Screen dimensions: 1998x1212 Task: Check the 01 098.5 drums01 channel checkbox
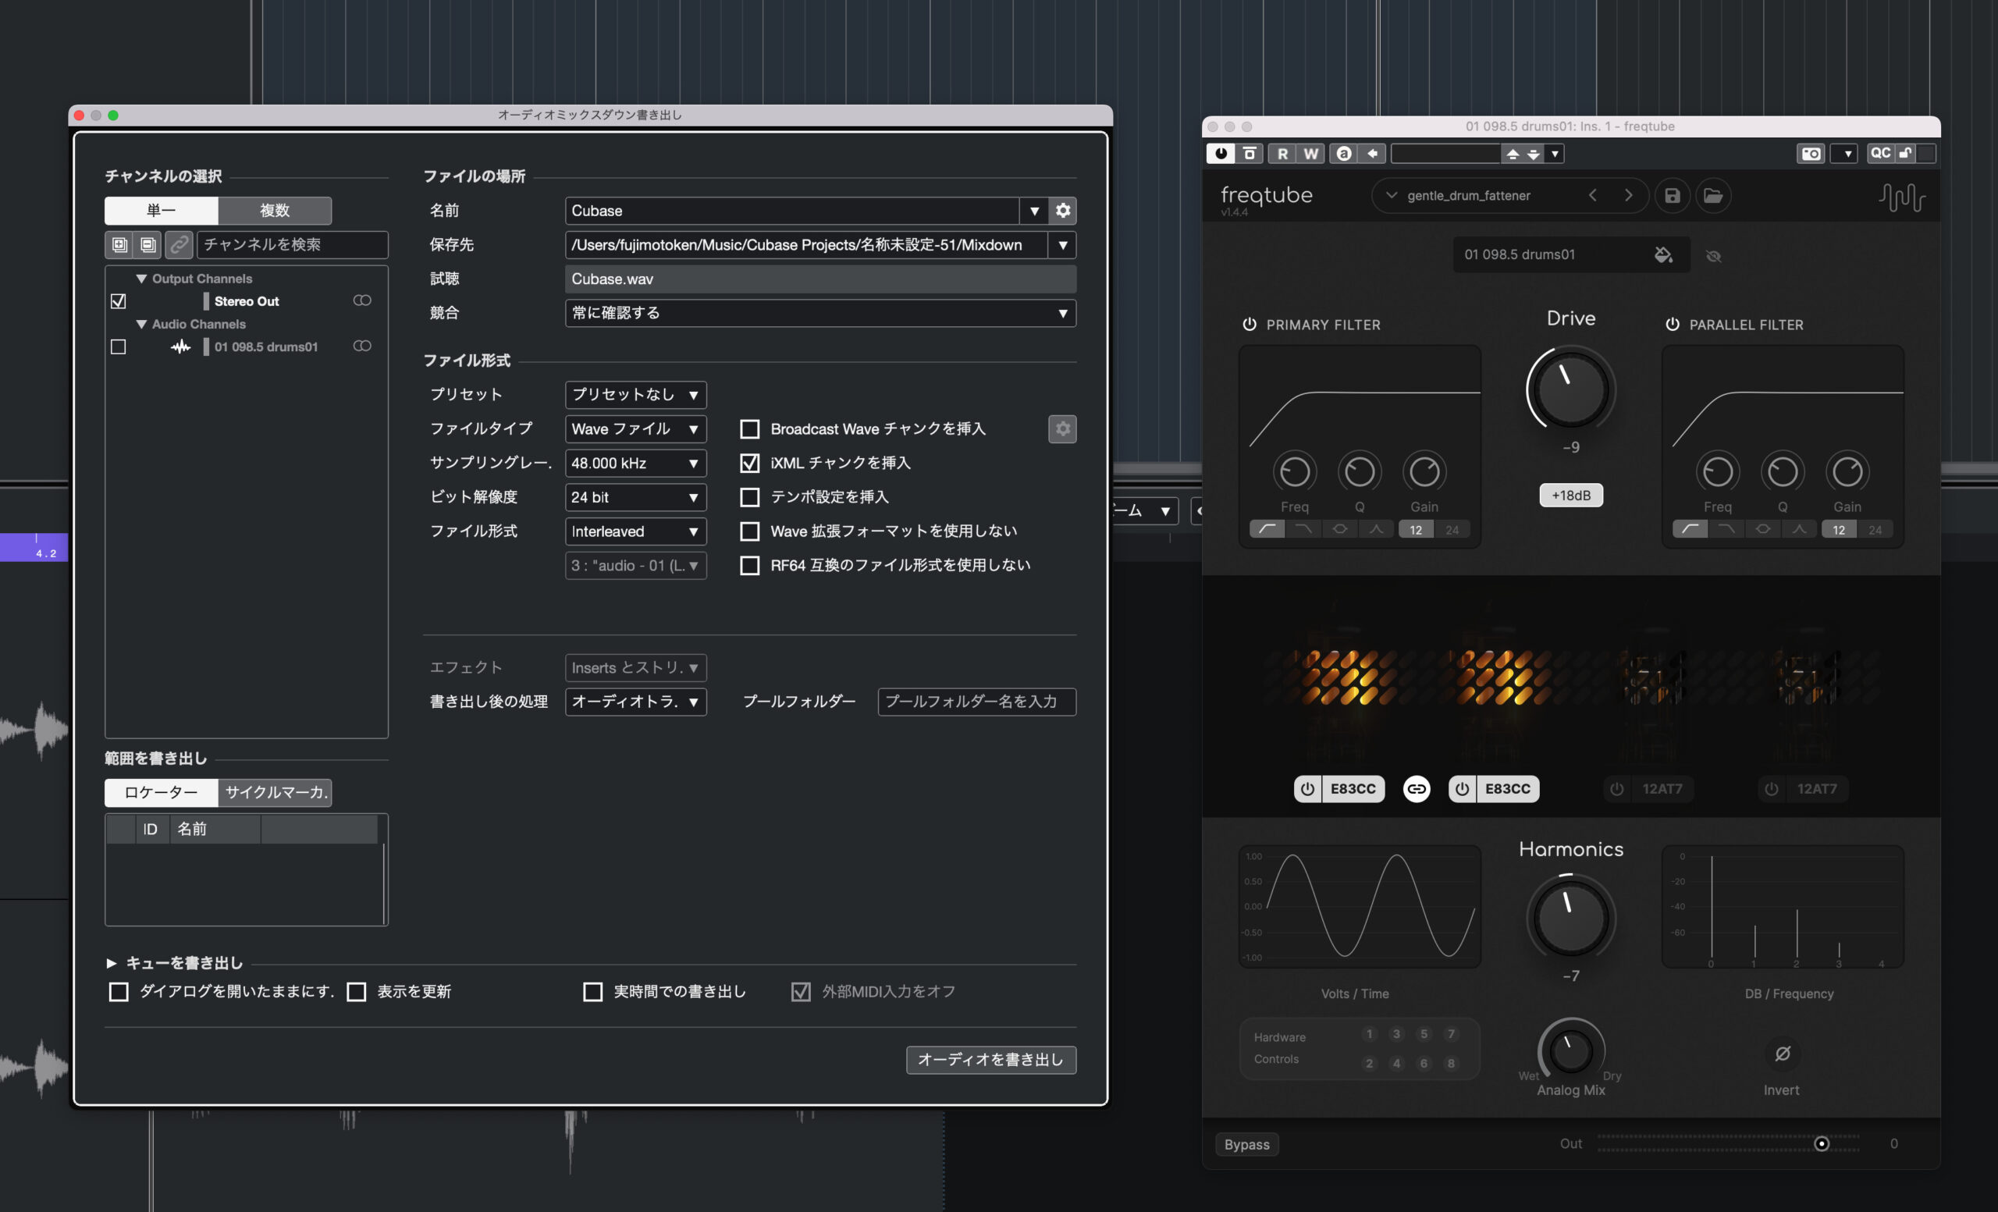(119, 347)
